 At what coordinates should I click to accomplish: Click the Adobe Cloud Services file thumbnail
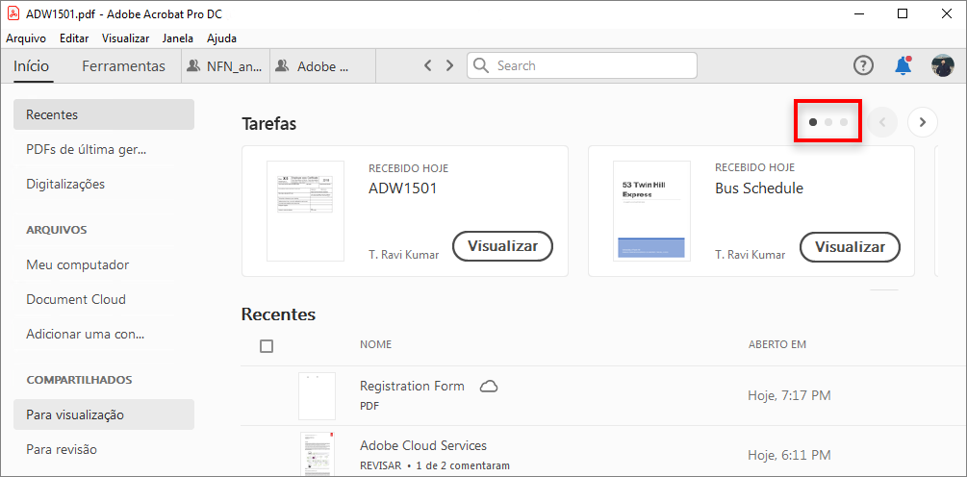click(317, 454)
